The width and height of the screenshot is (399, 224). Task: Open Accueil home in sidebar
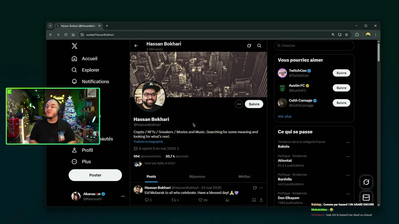pyautogui.click(x=84, y=58)
